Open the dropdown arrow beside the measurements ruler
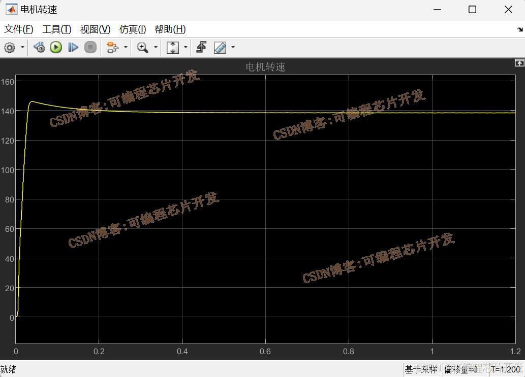 point(233,48)
